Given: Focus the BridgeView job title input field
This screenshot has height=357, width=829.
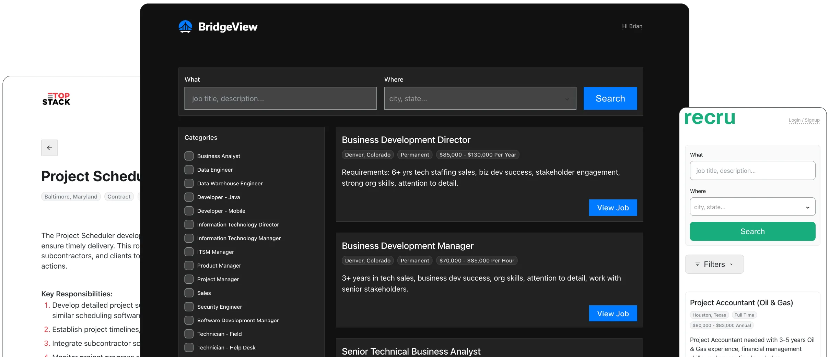Looking at the screenshot, I should coord(280,99).
